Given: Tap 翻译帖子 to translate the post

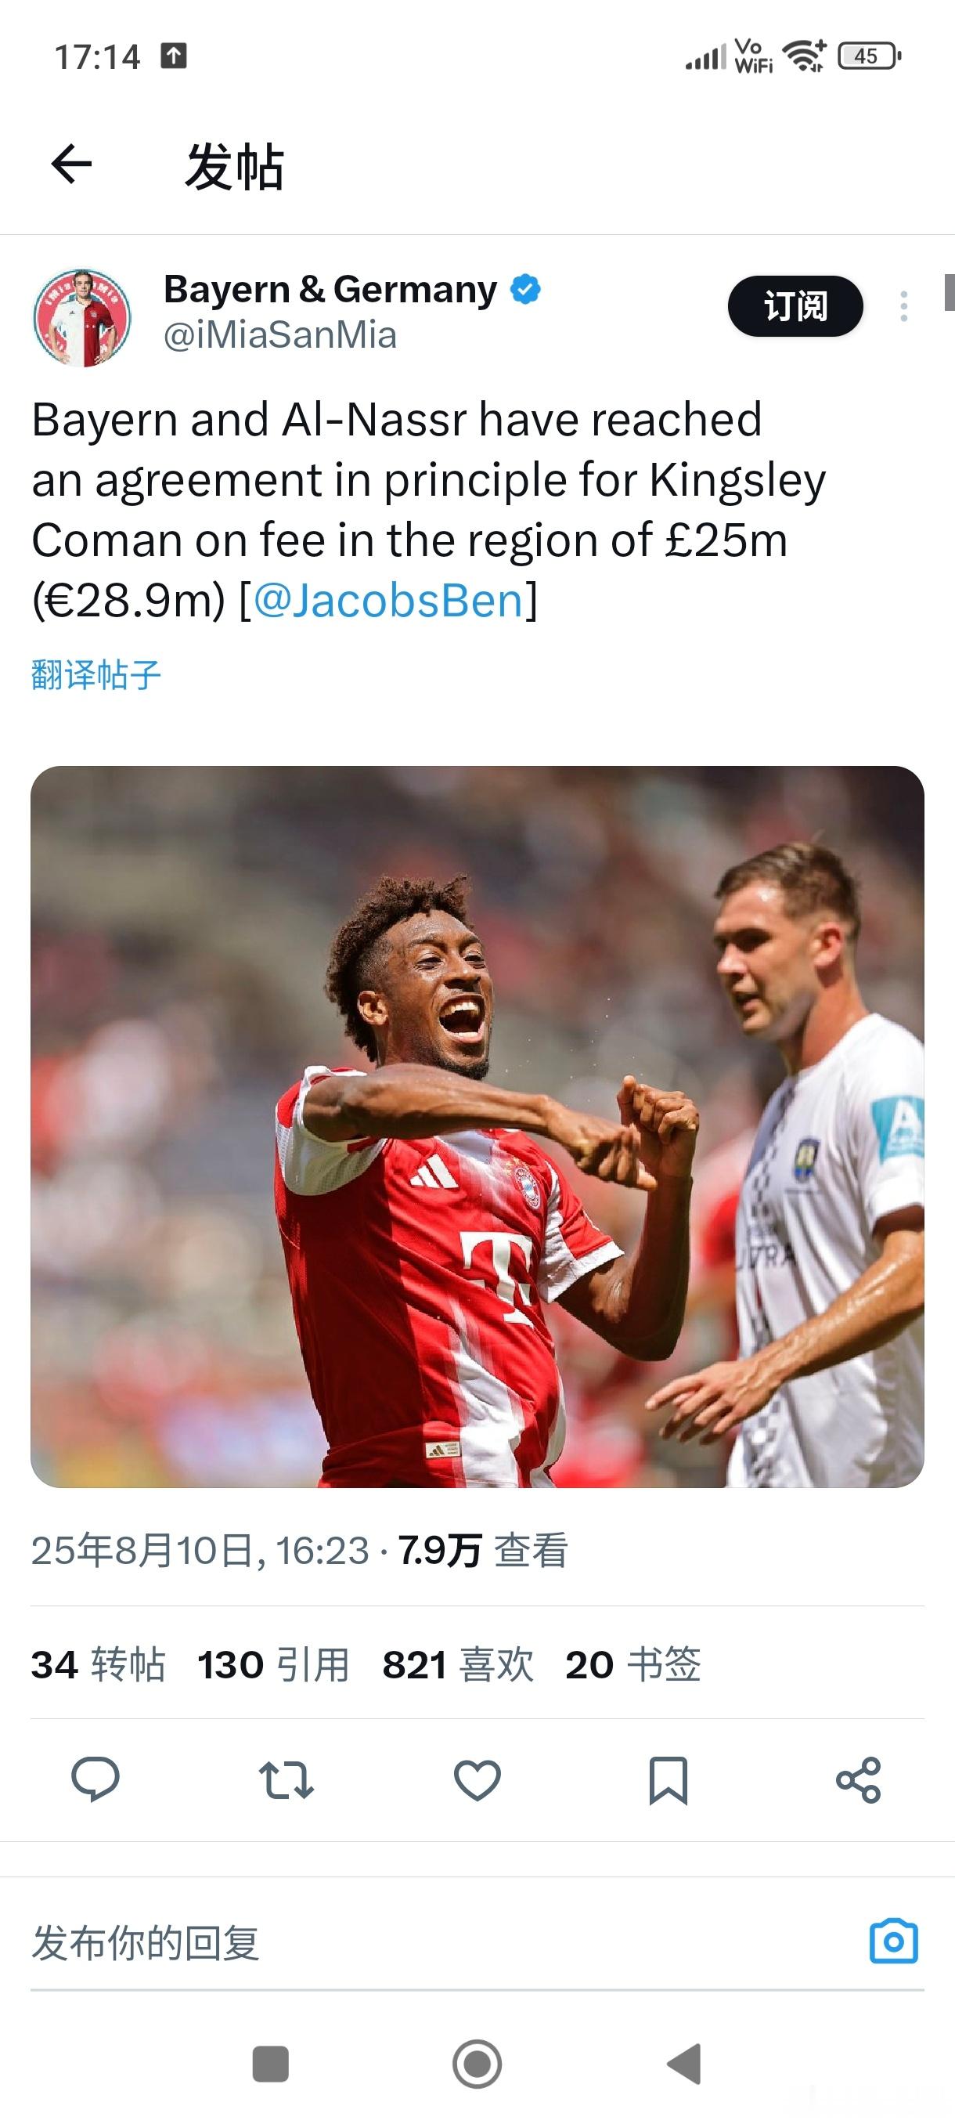Looking at the screenshot, I should (95, 674).
